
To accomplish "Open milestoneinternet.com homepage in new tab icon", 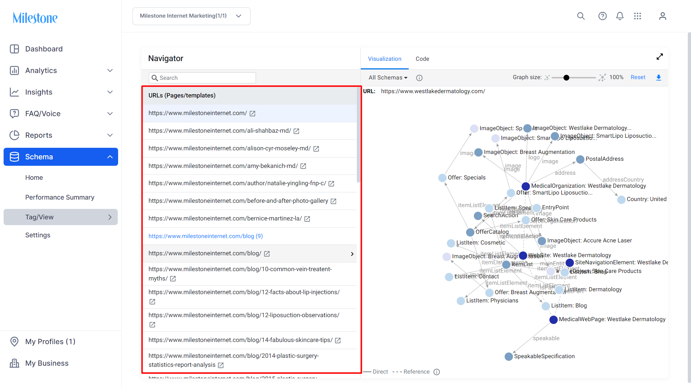I will pyautogui.click(x=252, y=114).
